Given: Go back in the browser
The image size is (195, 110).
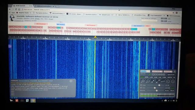Looking at the screenshot, I should pos(10,9).
